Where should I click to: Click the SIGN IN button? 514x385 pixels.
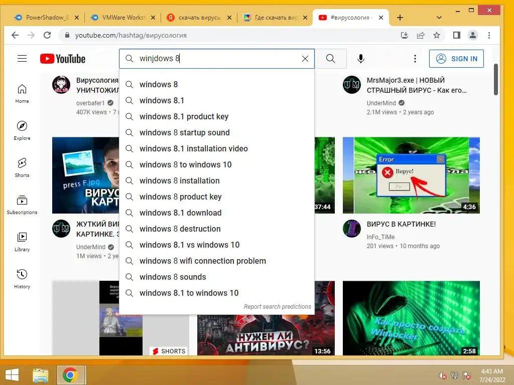tap(456, 59)
